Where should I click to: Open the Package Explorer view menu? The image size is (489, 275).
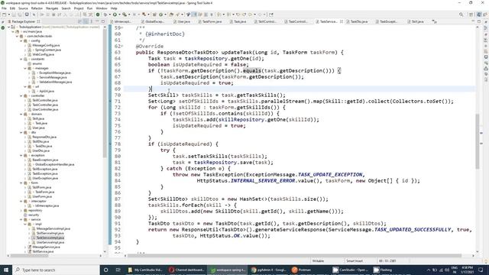[x=92, y=21]
